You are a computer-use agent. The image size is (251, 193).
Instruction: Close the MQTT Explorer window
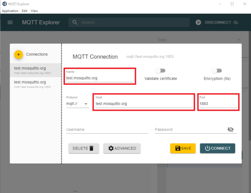point(245,4)
